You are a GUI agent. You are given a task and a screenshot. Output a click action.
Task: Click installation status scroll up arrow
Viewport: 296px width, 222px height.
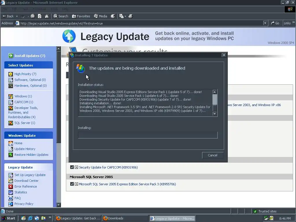coord(215,92)
